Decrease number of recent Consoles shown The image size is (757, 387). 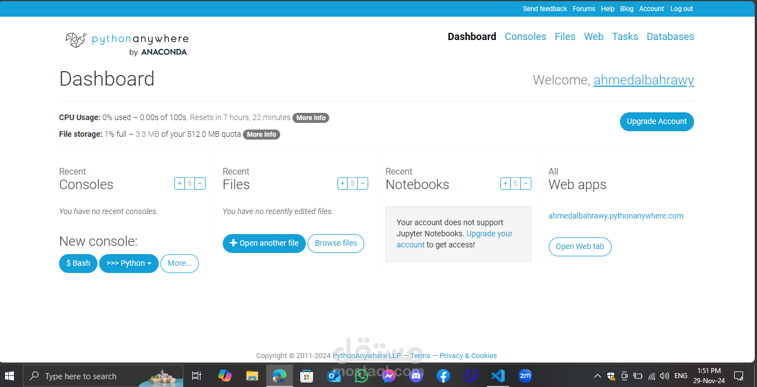pos(200,183)
